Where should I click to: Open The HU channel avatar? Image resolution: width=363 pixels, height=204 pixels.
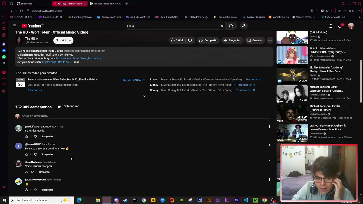pyautogui.click(x=19, y=40)
